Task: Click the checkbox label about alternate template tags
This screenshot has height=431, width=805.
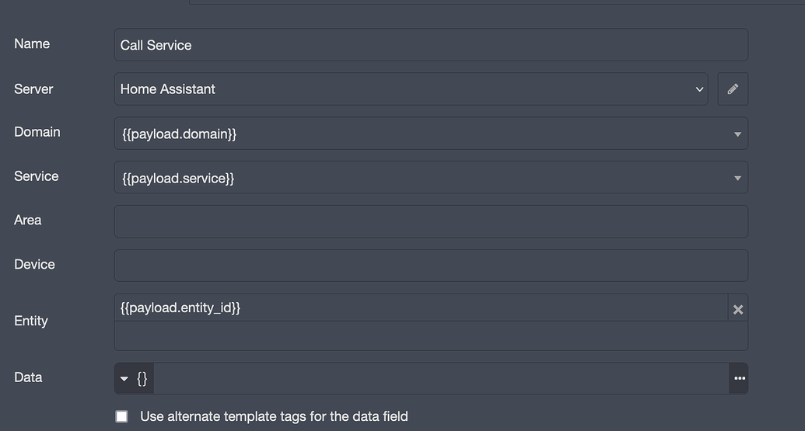Action: (274, 416)
